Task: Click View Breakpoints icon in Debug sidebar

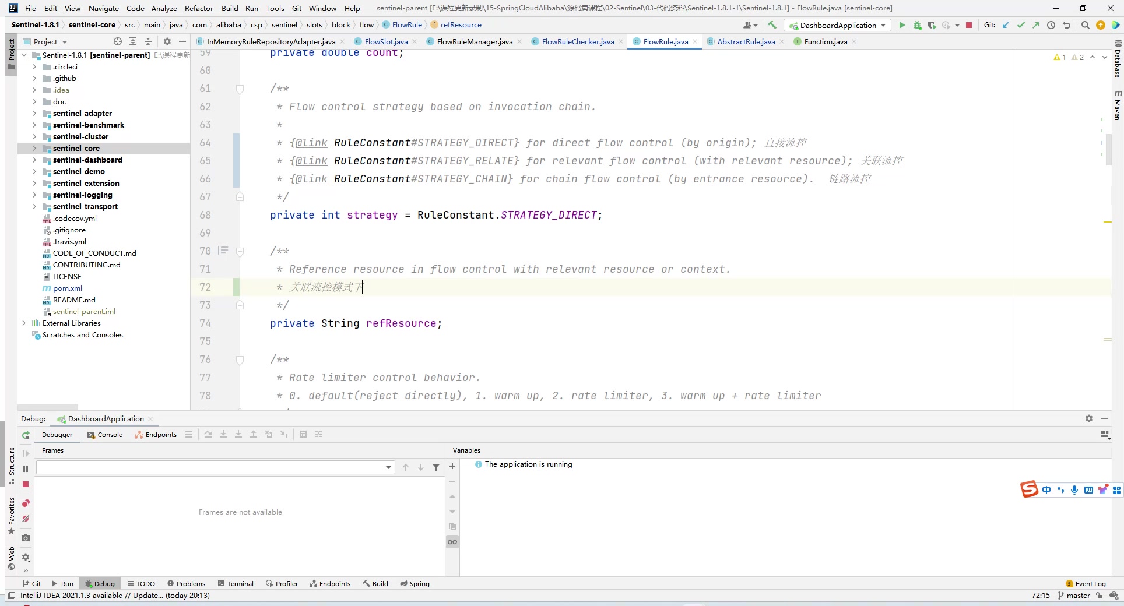Action: tap(26, 503)
